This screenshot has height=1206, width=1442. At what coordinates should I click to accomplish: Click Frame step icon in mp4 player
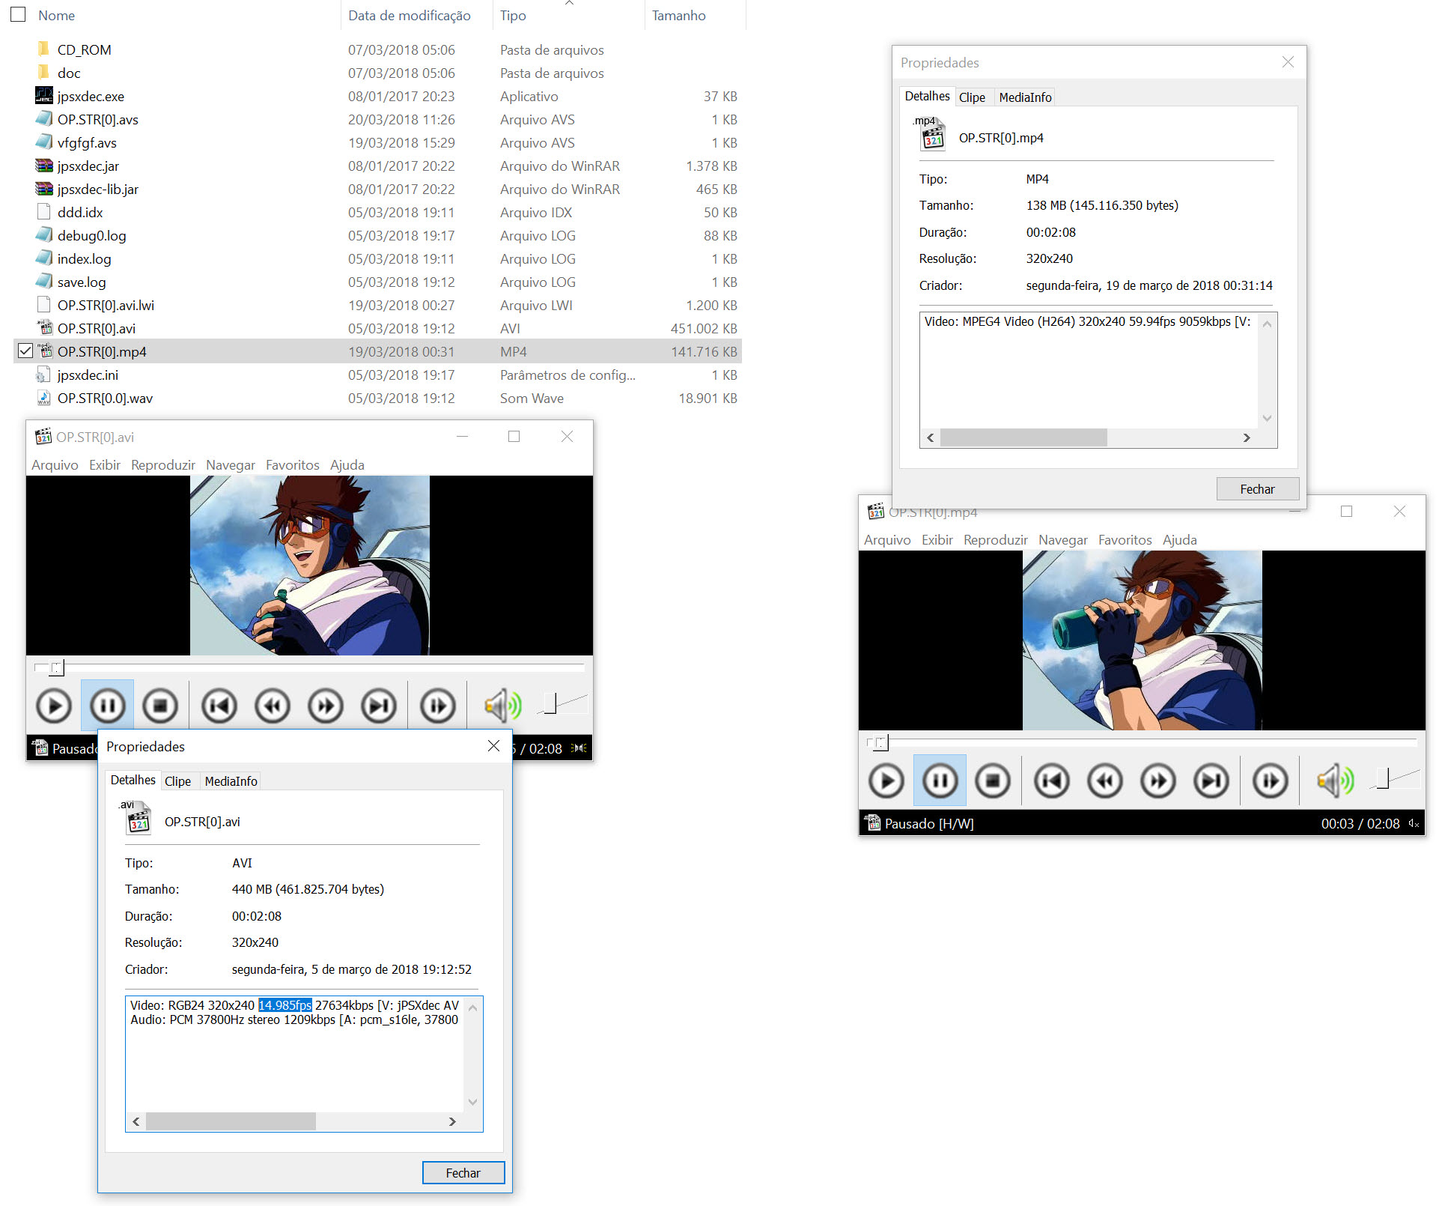tap(1271, 781)
